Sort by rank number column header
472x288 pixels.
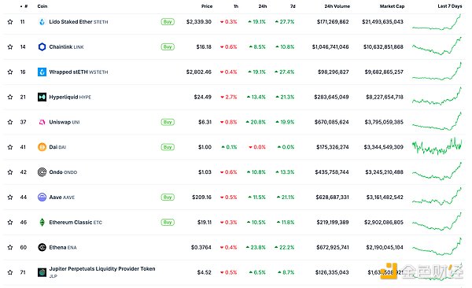point(24,6)
